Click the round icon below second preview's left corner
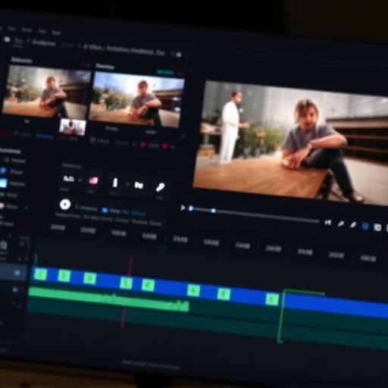Viewport: 388px width, 388px height. [x=92, y=140]
